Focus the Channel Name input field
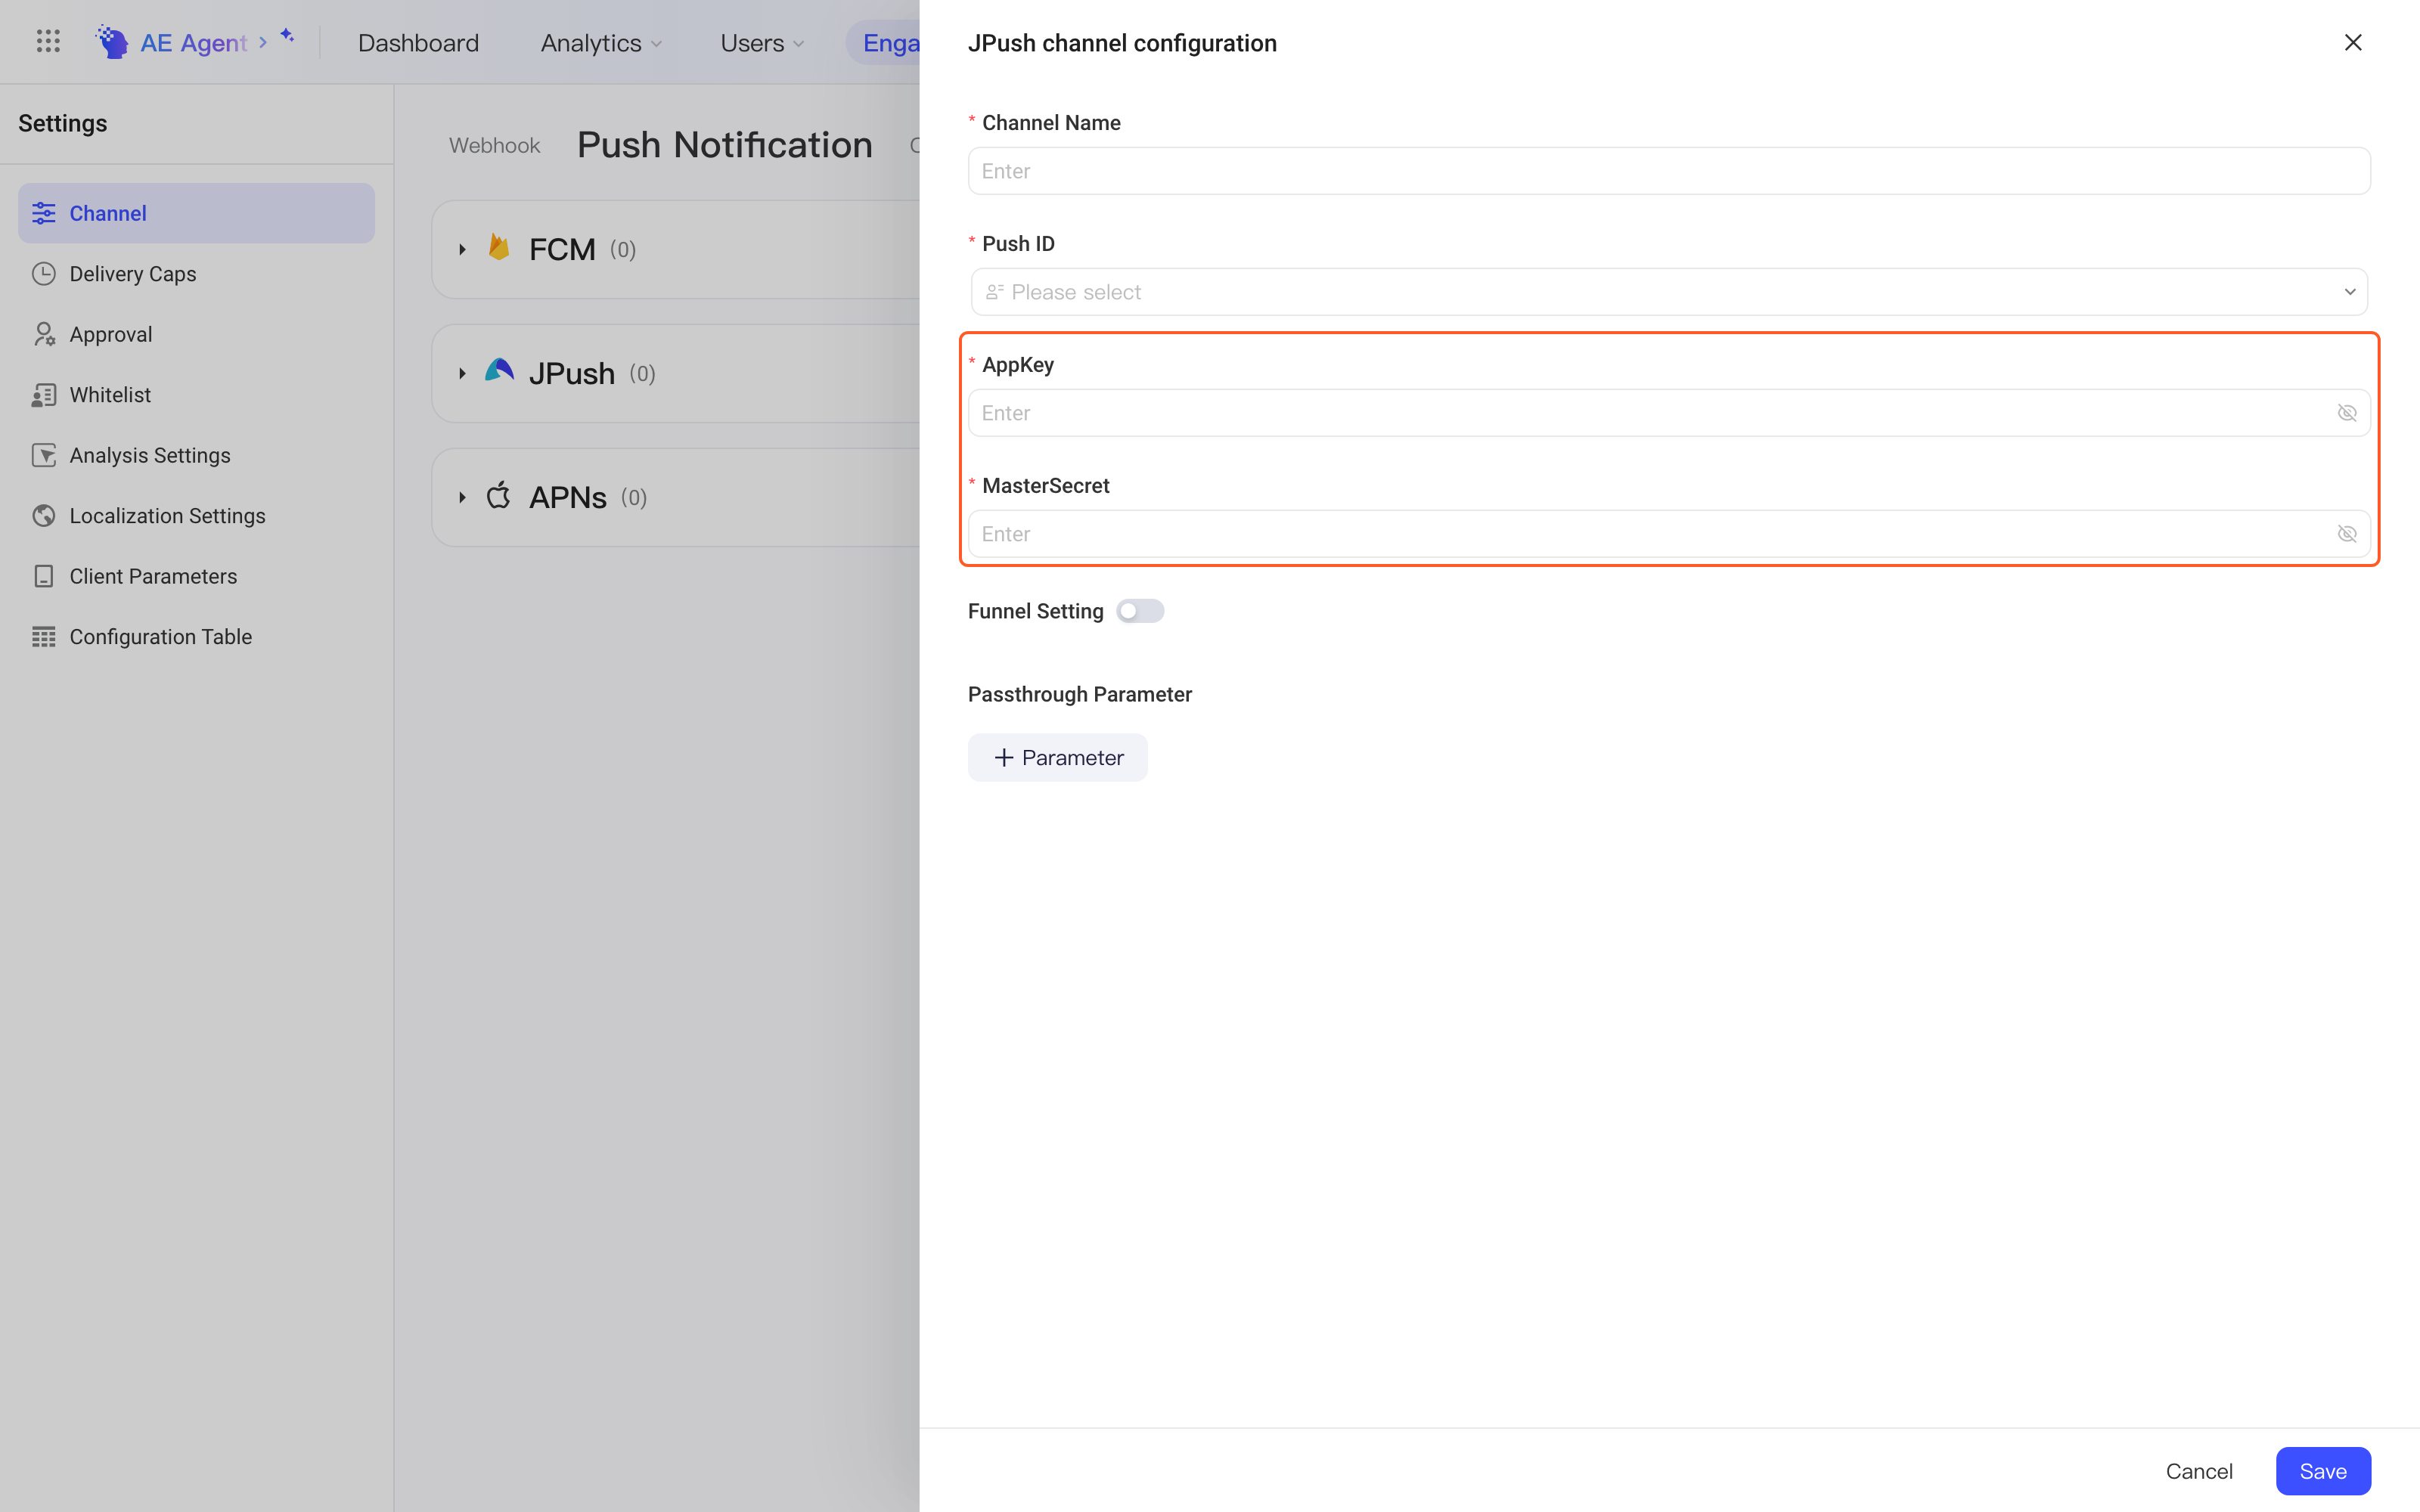 coord(1669,171)
